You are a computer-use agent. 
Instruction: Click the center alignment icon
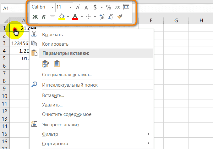click(53, 17)
